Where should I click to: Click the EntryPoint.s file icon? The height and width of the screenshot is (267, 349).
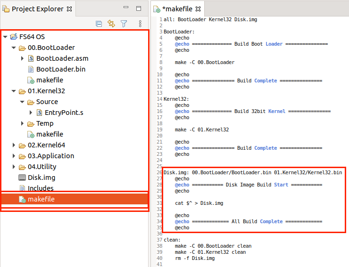pos(39,113)
